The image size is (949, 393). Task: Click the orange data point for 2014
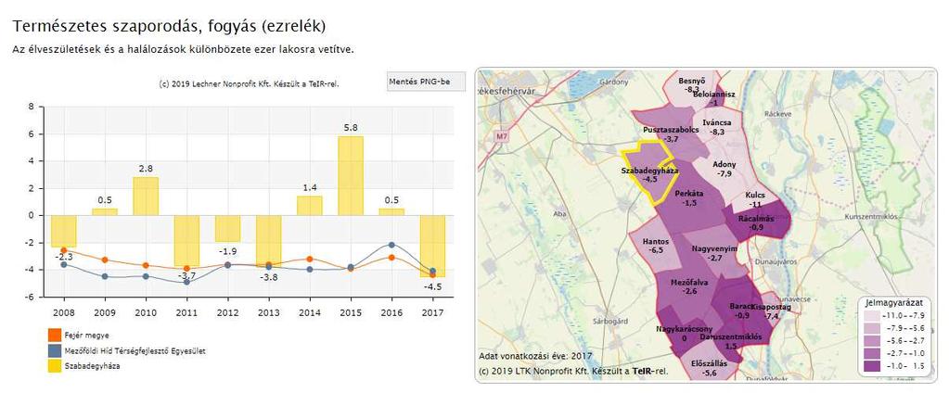pyautogui.click(x=309, y=259)
